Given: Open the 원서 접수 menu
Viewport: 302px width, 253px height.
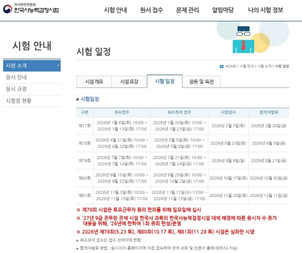Looking at the screenshot, I should pos(151,10).
